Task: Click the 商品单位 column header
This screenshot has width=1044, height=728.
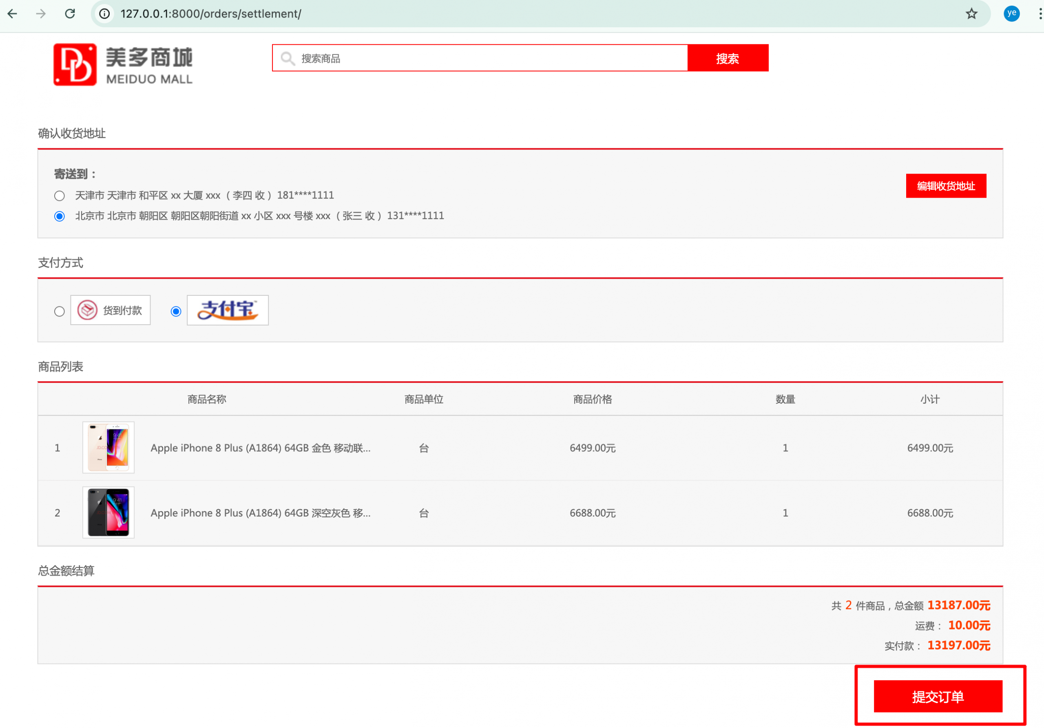Action: (424, 399)
